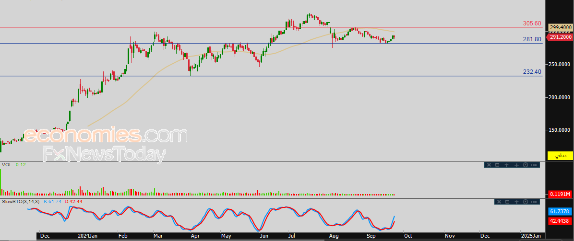The width and height of the screenshot is (574, 241).
Task: Click the yellow Arabic scale label
Action: tap(560, 155)
